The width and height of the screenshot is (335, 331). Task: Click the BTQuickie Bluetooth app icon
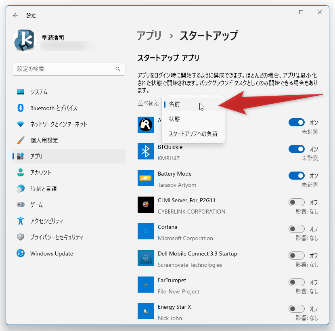(145, 151)
